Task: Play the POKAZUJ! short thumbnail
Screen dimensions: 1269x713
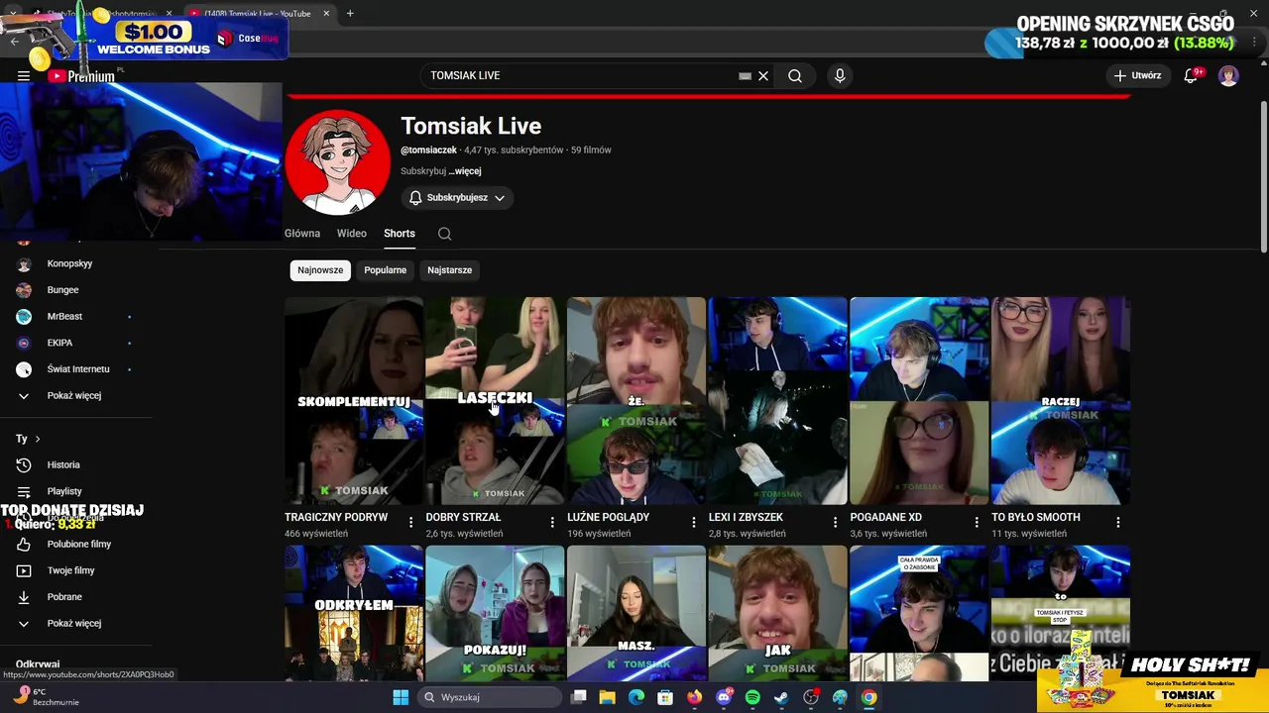Action: pyautogui.click(x=495, y=613)
